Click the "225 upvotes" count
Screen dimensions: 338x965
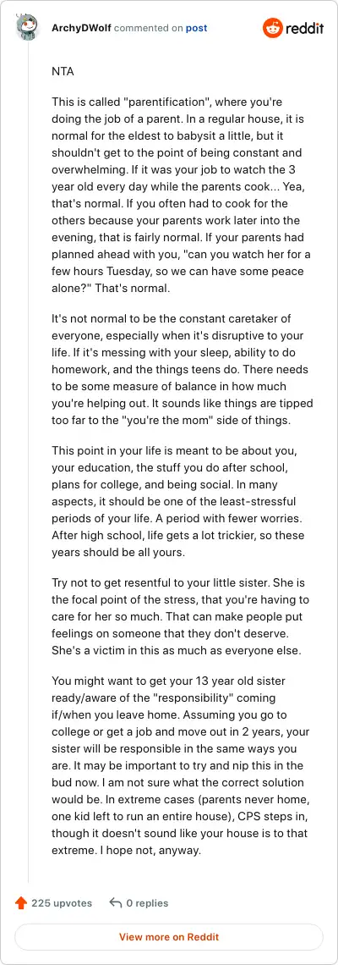(x=62, y=903)
